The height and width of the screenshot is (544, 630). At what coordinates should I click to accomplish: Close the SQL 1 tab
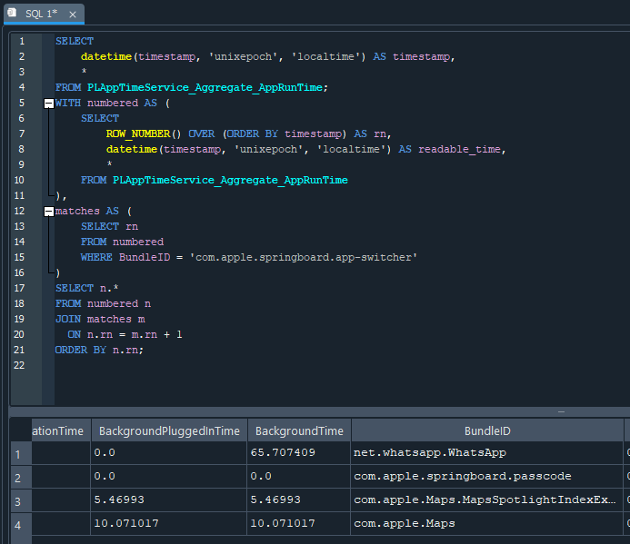tap(73, 15)
